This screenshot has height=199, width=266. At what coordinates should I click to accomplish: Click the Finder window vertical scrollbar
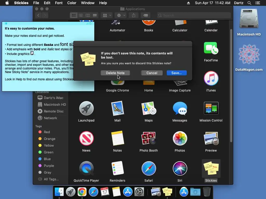pos(231,86)
